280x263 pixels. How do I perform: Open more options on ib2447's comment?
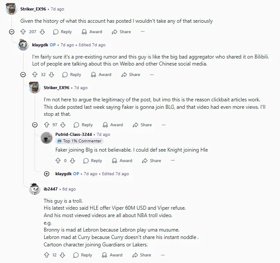[163, 255]
